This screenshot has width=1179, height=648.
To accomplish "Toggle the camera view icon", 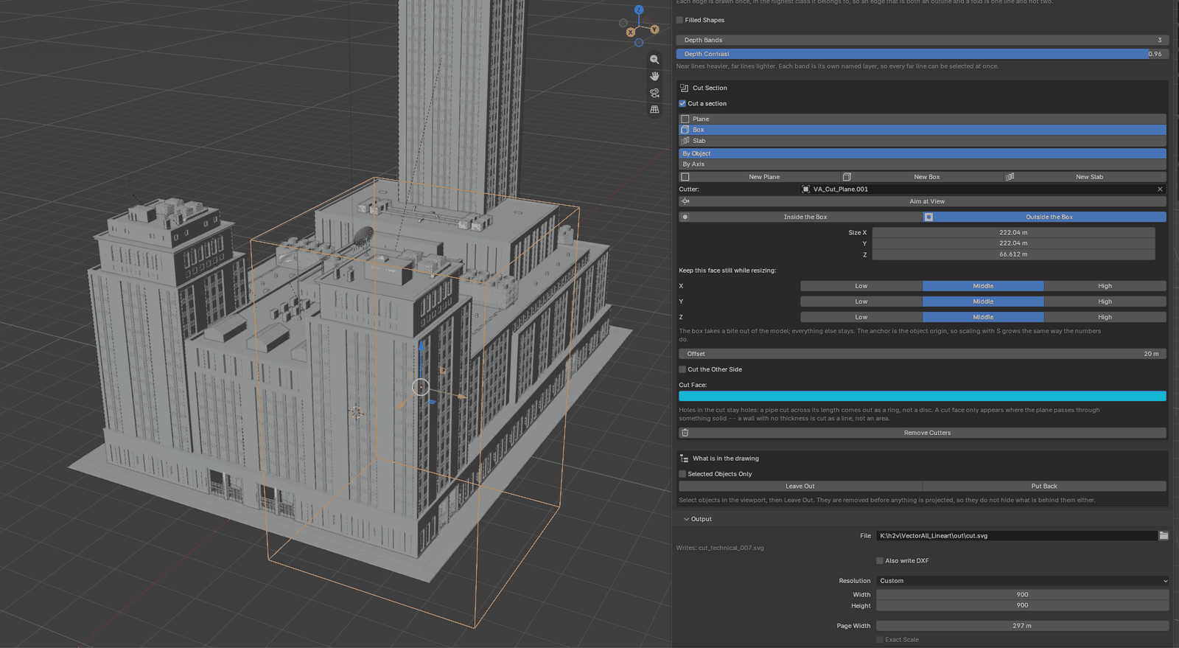I will pos(654,93).
